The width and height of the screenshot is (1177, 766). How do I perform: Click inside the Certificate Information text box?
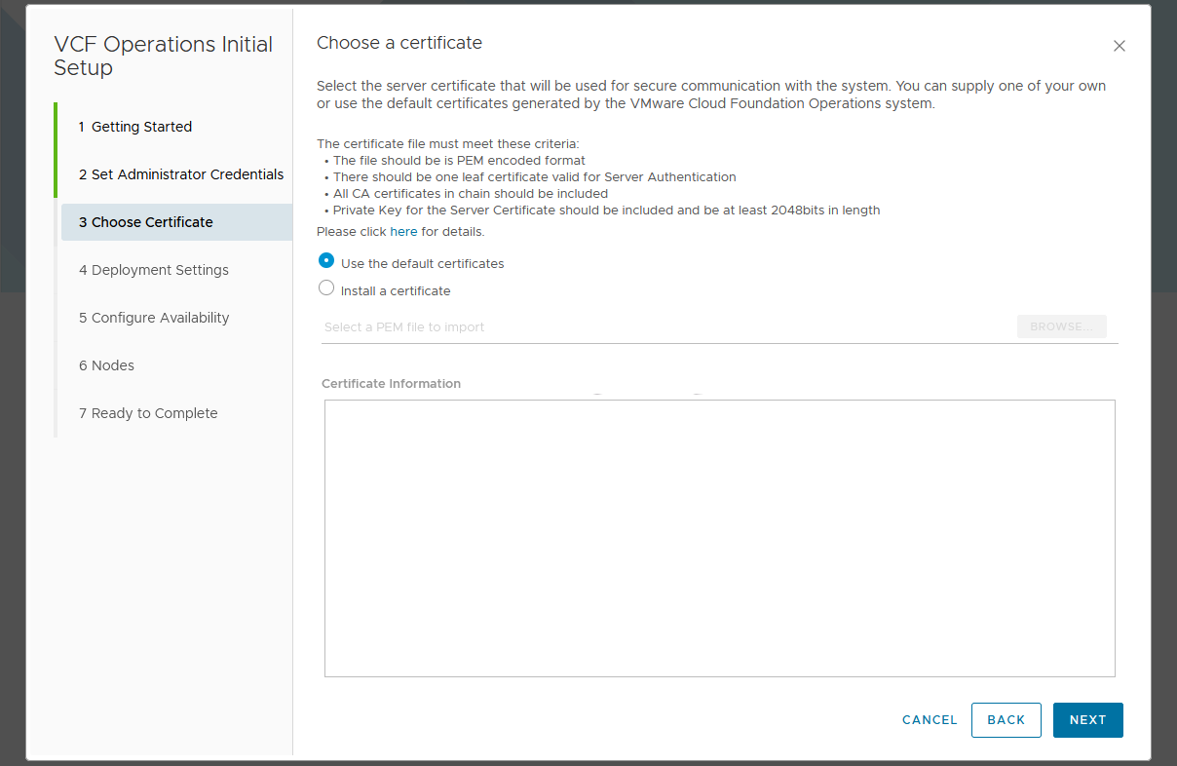click(719, 538)
